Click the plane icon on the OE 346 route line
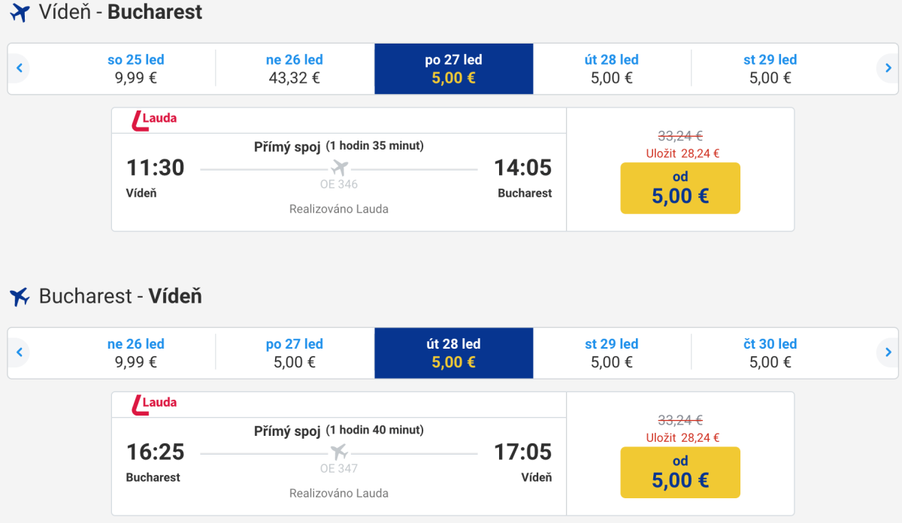The image size is (902, 523). (340, 168)
